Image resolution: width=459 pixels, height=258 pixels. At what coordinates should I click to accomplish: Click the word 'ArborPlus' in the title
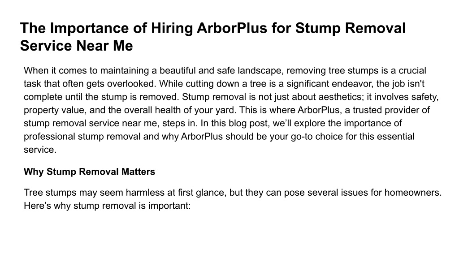click(232, 28)
